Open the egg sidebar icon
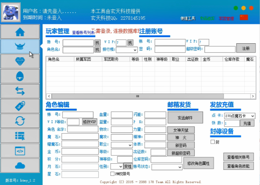Image resolution: width=260 pixels, height=185 pixels. pos(20,76)
